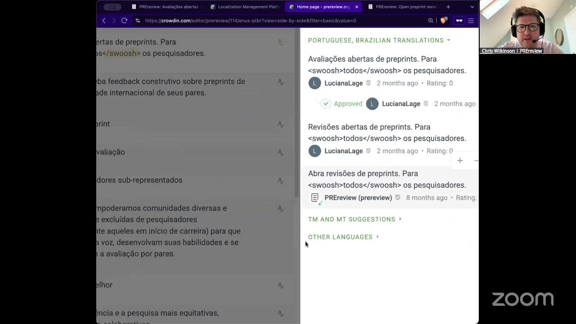Viewport: 576px width, 324px height.
Task: Switch to PREreview: Open preprint reviews tab
Action: (x=402, y=7)
